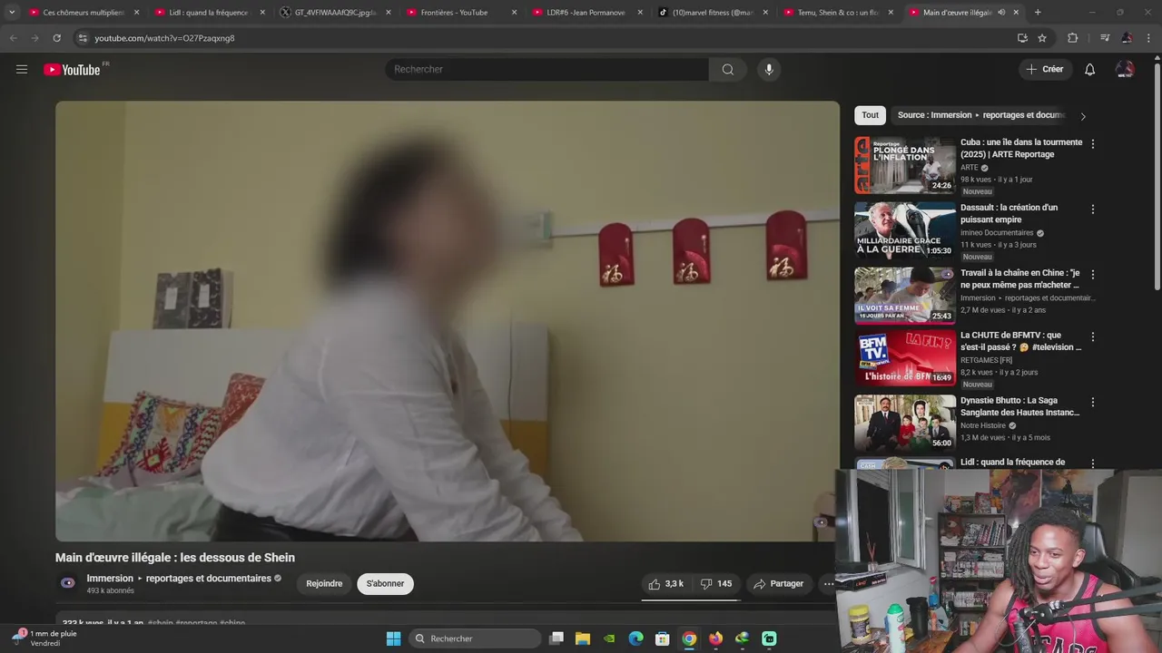Open the Immersion channel avatar
This screenshot has height=653, width=1162.
click(67, 583)
